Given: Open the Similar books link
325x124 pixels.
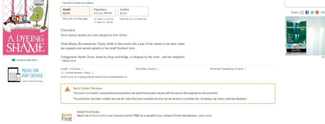Looking at the screenshot, I should coord(67,77).
